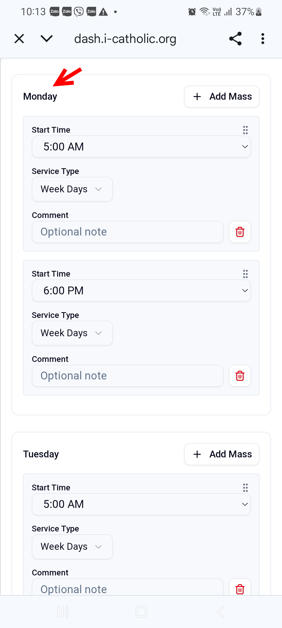Expand the browser chevron next to the close icon
Image resolution: width=282 pixels, height=628 pixels.
[47, 39]
